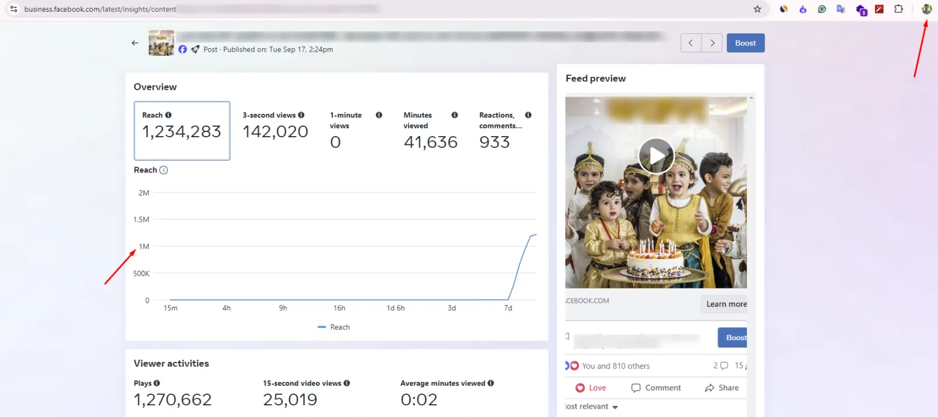Click the rocket icon next to Post label
Screen dimensions: 938x417
pos(195,49)
